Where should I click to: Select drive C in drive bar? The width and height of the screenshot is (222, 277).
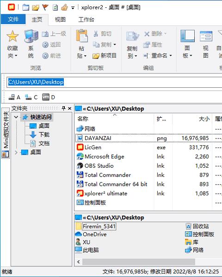click(x=31, y=97)
